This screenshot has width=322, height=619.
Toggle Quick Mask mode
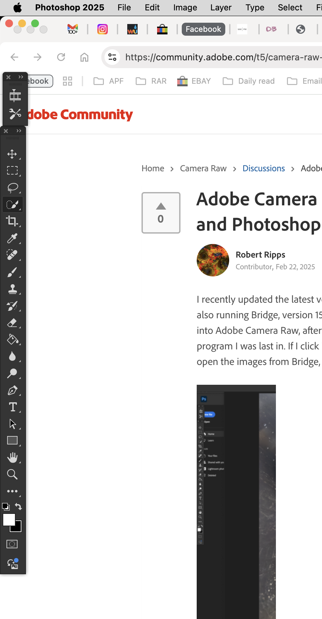(12, 544)
